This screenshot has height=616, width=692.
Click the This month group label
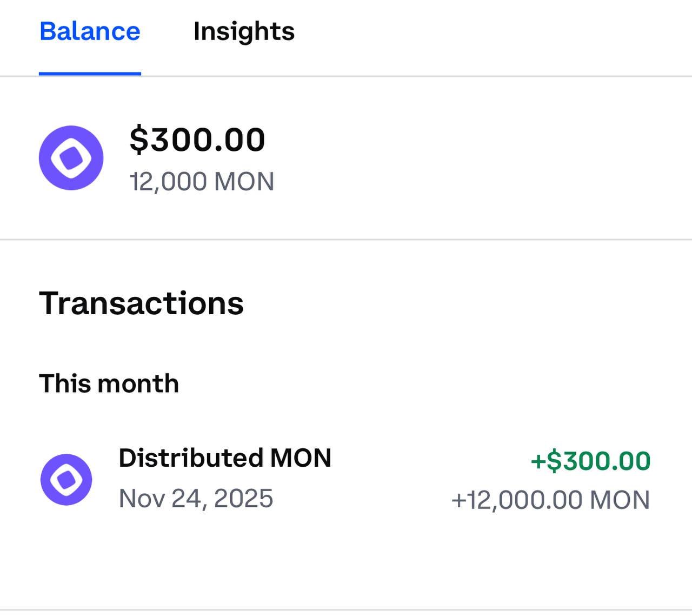click(x=109, y=383)
